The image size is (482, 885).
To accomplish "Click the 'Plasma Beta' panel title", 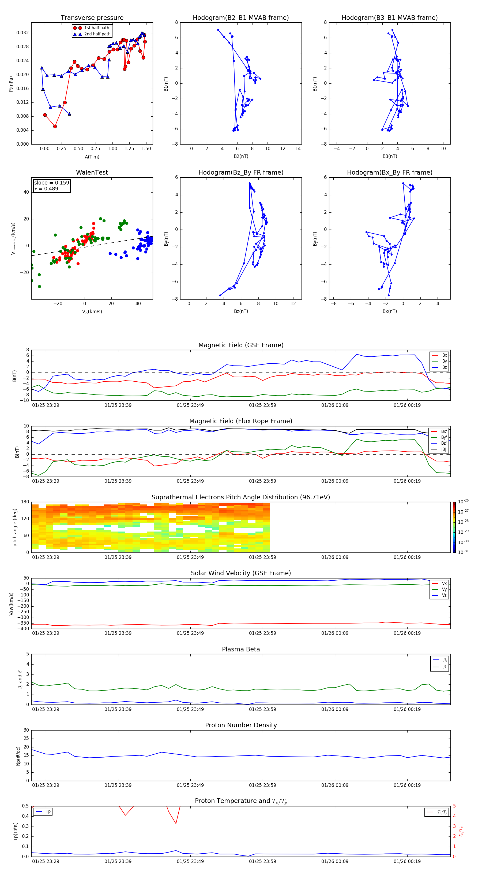I will pos(241,649).
